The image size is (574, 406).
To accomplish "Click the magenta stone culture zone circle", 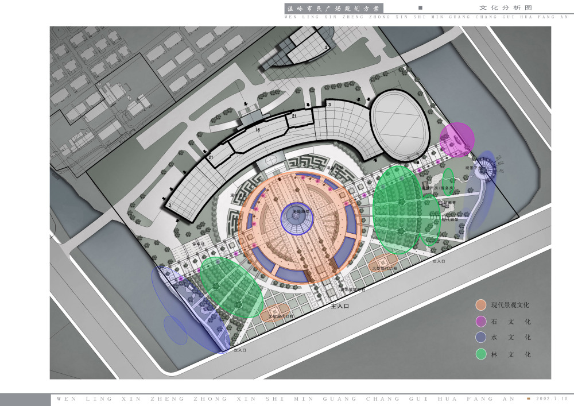I will pos(457,140).
